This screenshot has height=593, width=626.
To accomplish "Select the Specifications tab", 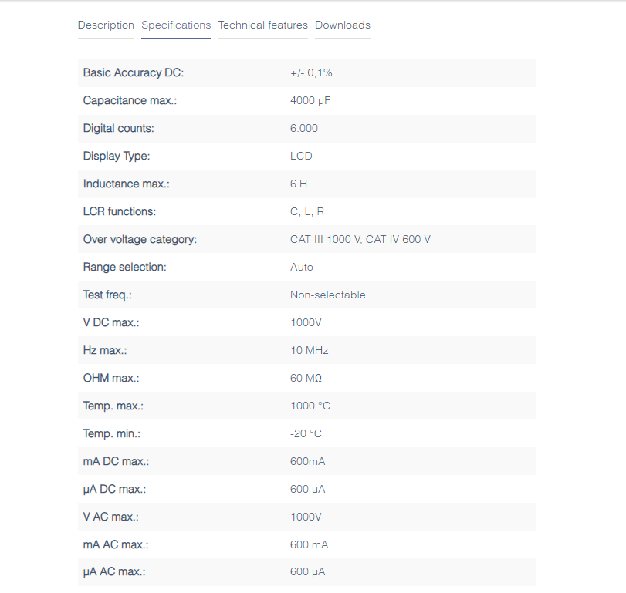I will point(176,25).
